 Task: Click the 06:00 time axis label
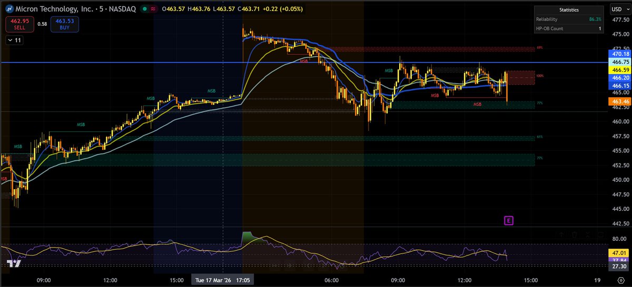(x=331, y=281)
